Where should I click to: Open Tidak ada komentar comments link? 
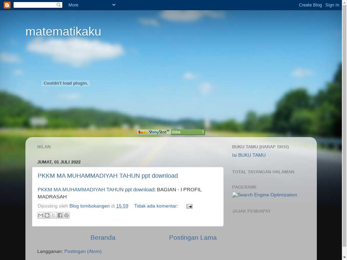click(156, 206)
